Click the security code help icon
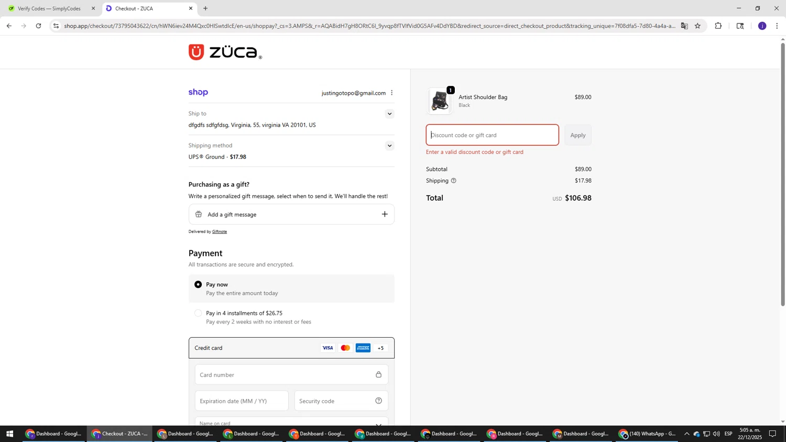The image size is (786, 442). (378, 401)
